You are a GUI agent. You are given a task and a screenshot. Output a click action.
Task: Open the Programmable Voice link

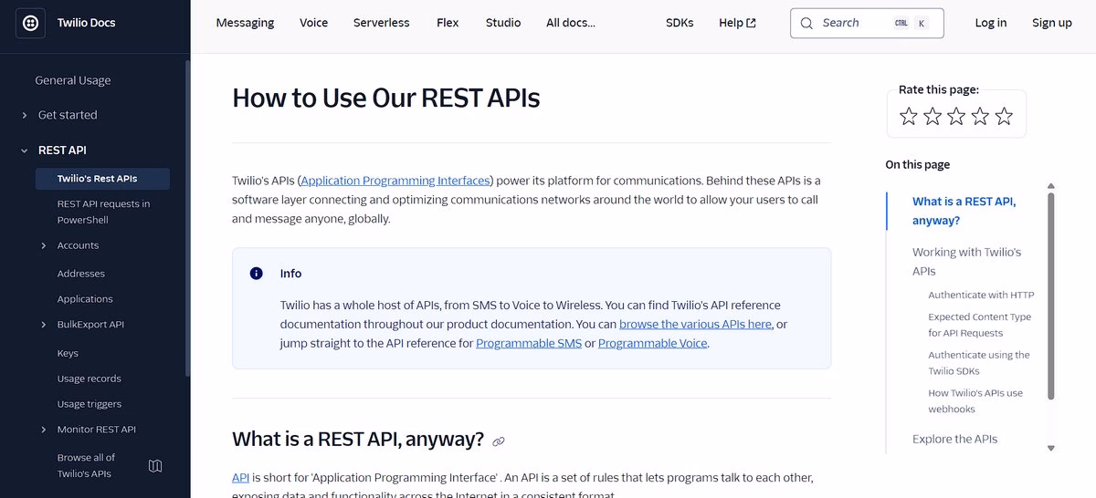tap(653, 343)
